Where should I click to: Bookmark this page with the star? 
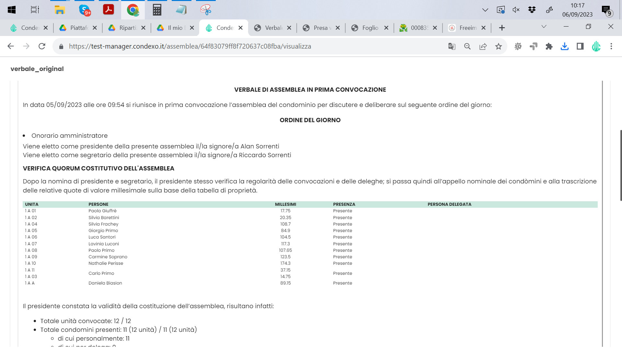tap(498, 46)
